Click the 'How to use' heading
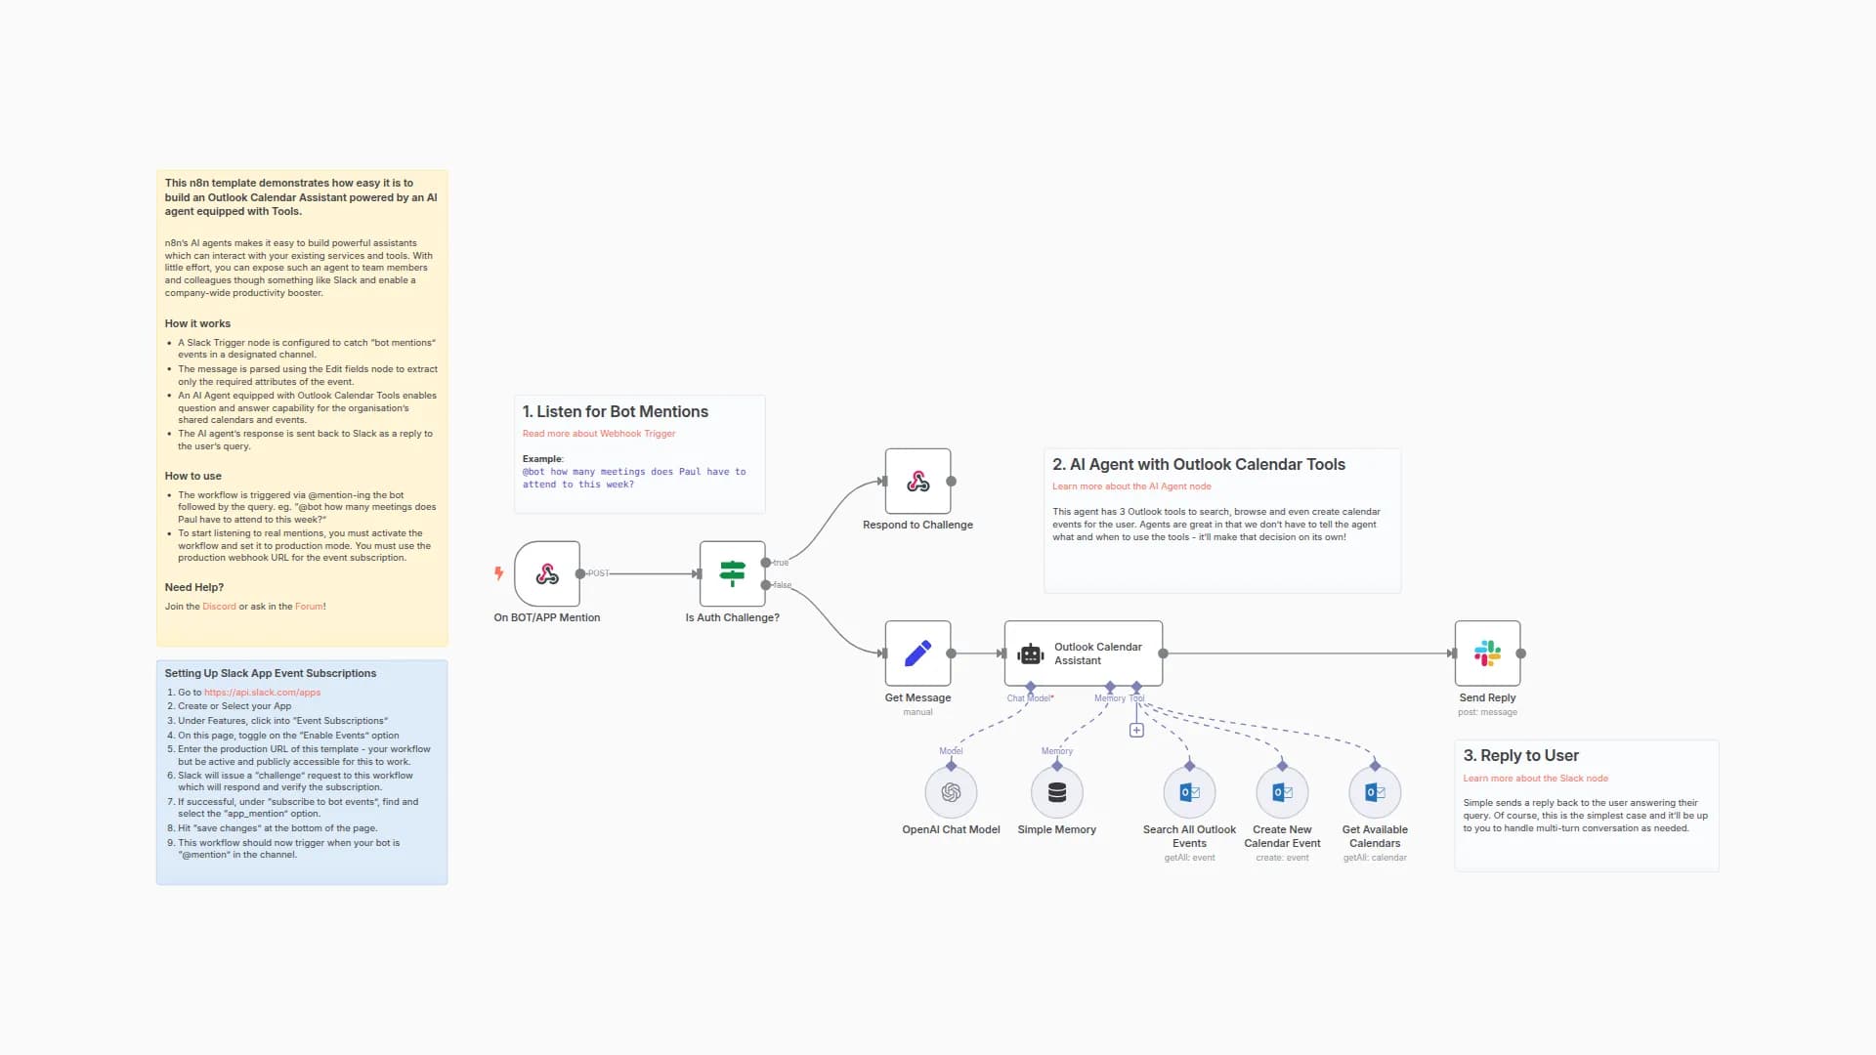 point(192,476)
